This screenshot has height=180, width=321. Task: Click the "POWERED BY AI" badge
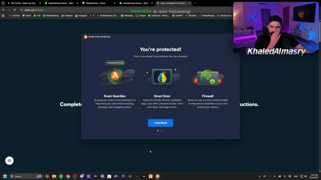click(115, 63)
